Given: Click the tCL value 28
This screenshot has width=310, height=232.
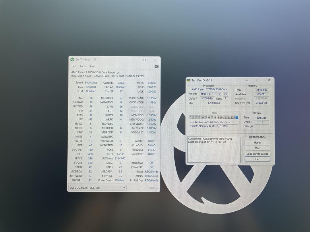Looking at the screenshot, I should [x=91, y=98].
